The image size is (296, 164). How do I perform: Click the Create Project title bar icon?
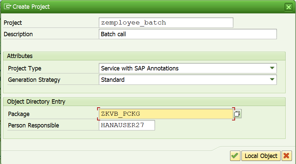pyautogui.click(x=8, y=7)
